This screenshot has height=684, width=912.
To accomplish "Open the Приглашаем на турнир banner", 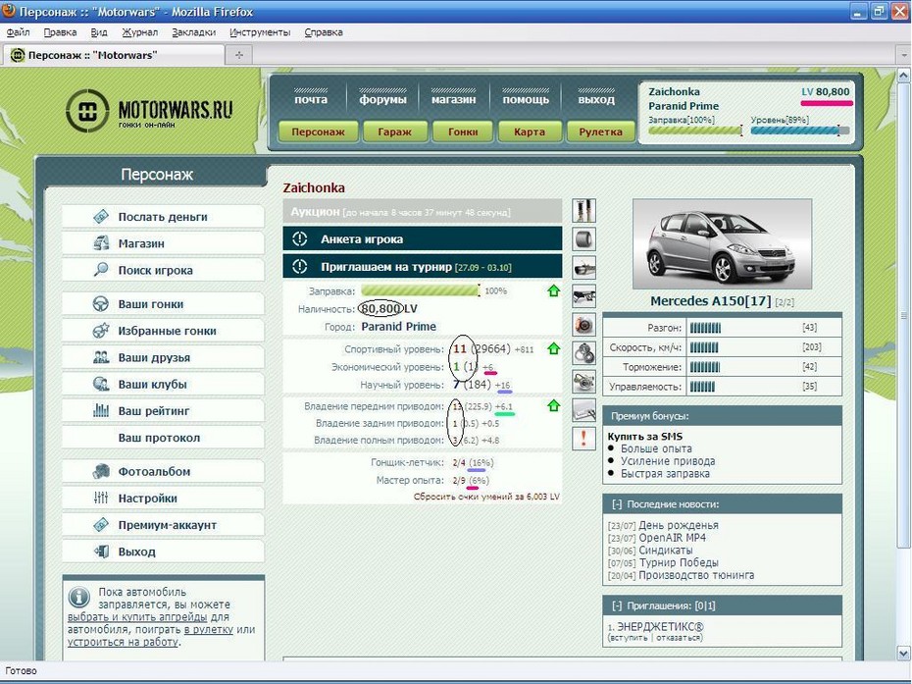I will pos(423,267).
